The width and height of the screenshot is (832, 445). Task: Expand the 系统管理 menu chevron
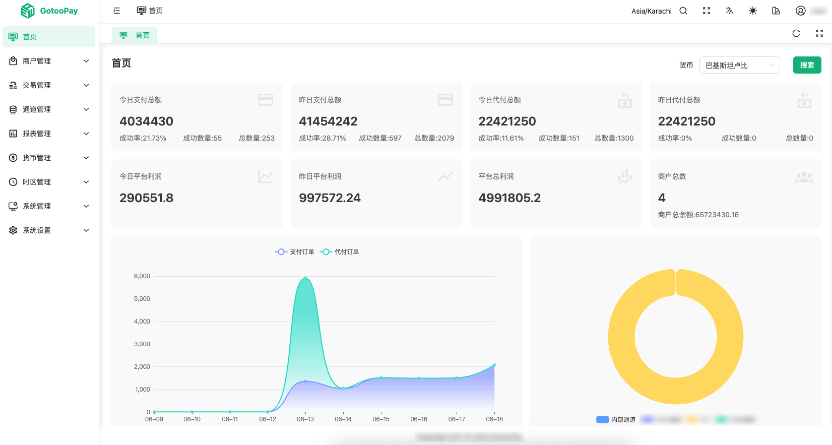pos(86,206)
